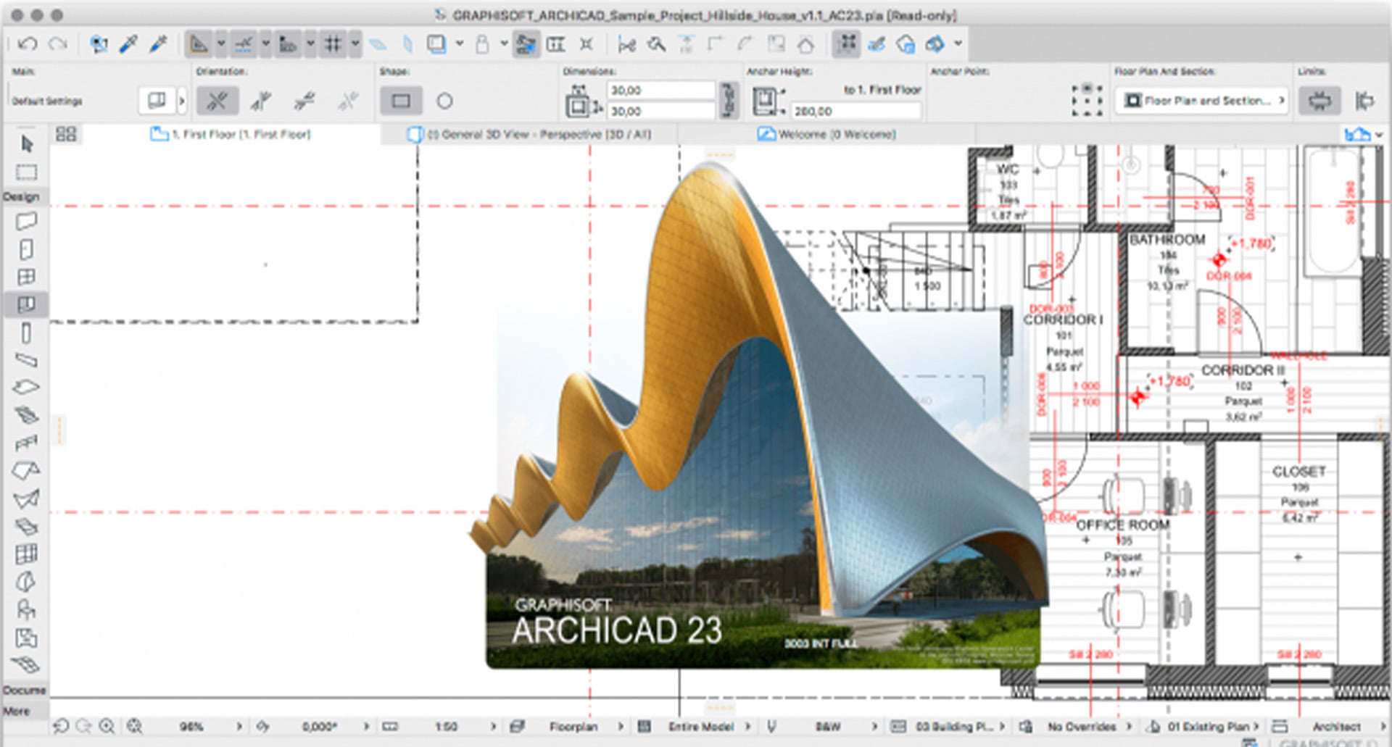This screenshot has height=747, width=1392.
Task: Toggle the ruler measurement snap button
Action: tap(288, 44)
